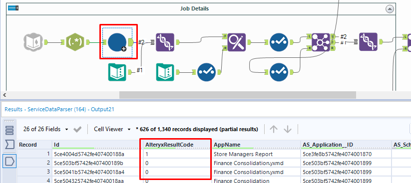This screenshot has width=411, height=183.
Task: Collapse the Job Details container
Action: point(390,9)
